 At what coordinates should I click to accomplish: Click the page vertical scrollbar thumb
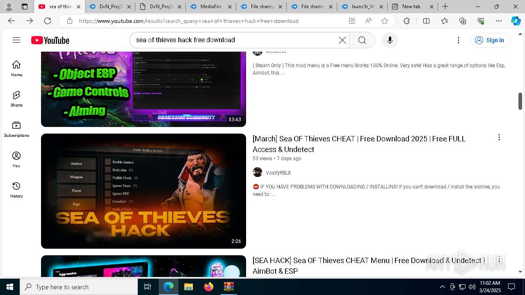(x=520, y=101)
